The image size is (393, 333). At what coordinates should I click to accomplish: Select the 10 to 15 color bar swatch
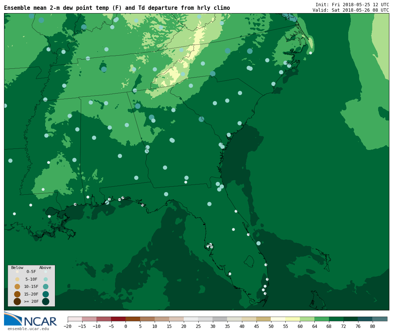click(x=162, y=319)
